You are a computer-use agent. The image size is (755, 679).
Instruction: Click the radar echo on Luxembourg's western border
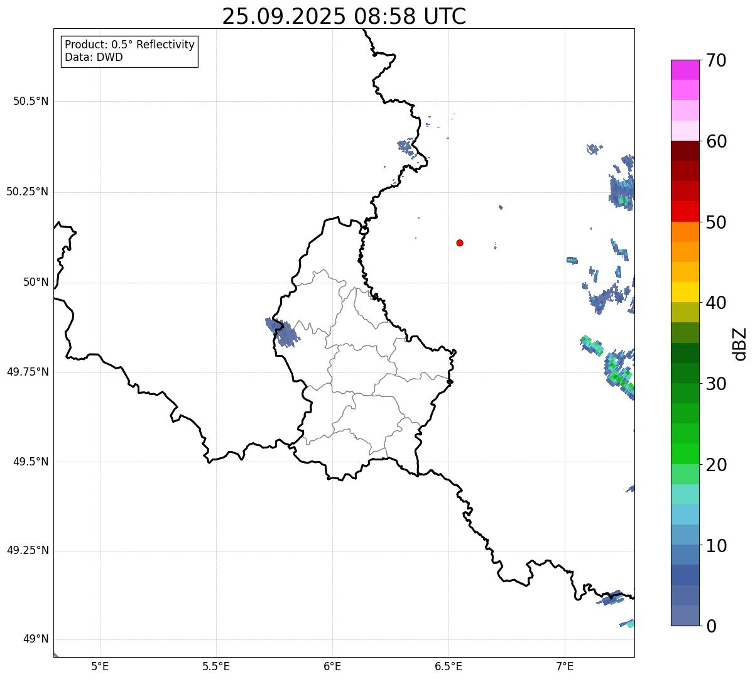coord(282,333)
